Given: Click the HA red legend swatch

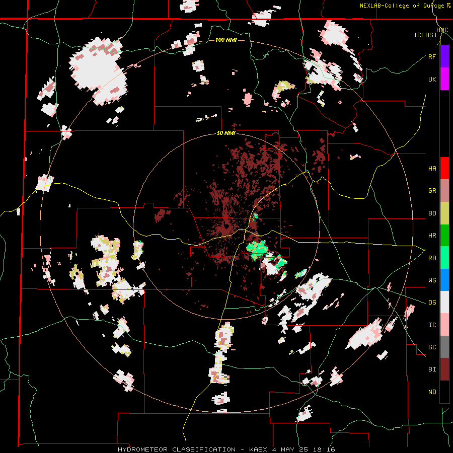Looking at the screenshot, I should point(444,168).
